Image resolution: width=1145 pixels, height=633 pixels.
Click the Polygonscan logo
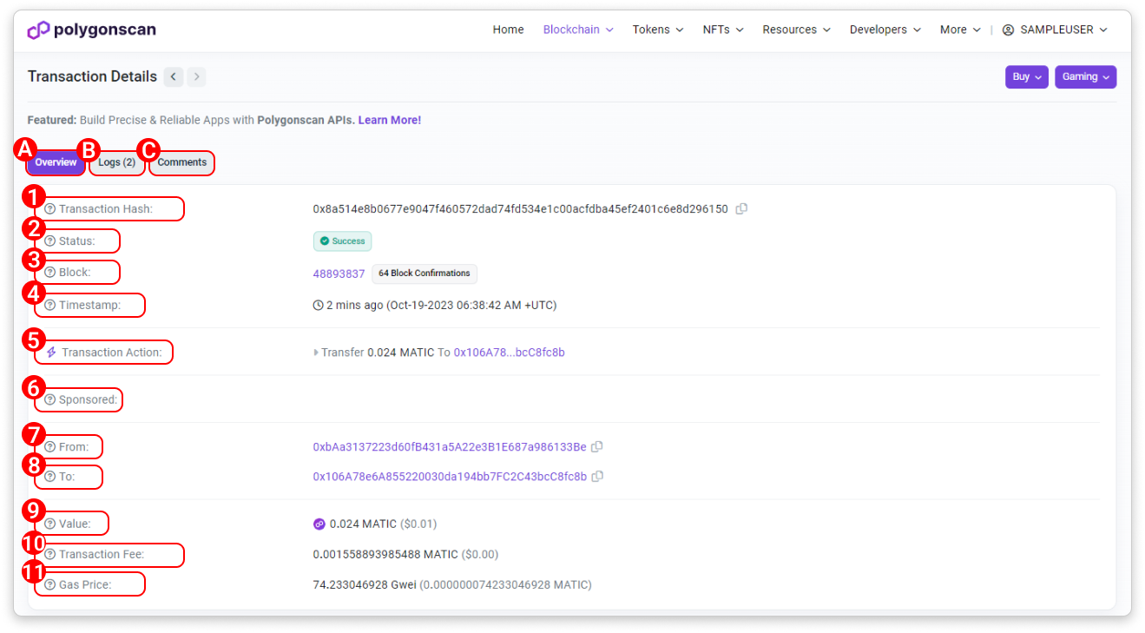(92, 30)
